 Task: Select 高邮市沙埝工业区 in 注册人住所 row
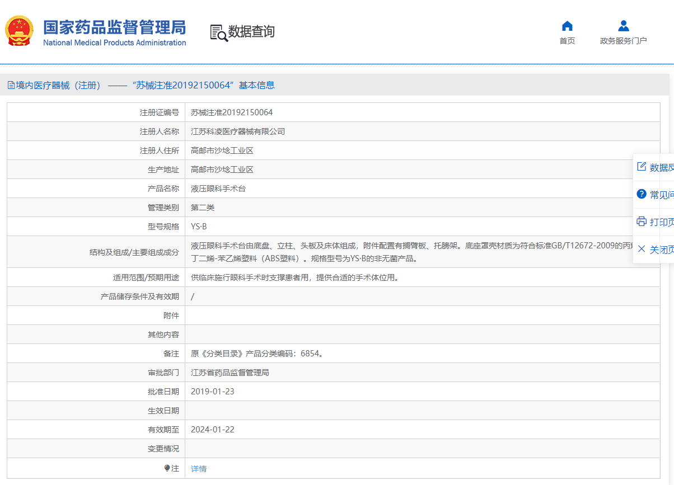pos(222,150)
